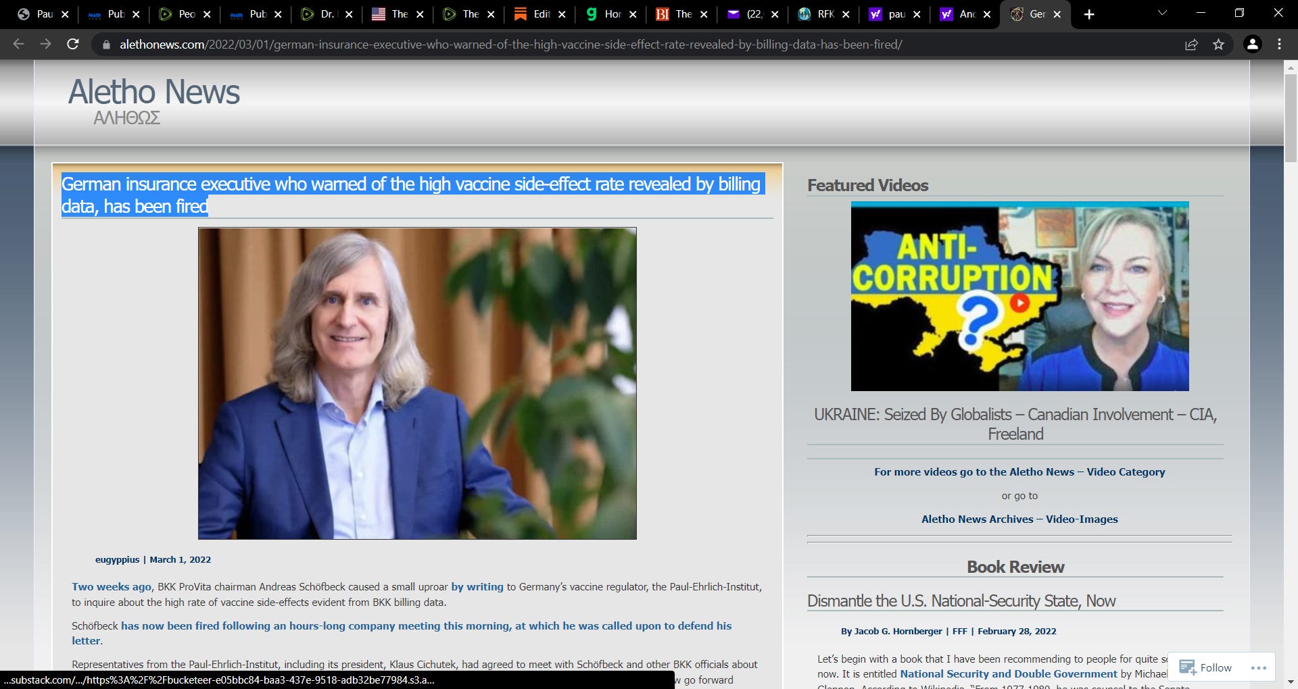Viewport: 1298px width, 689px height.
Task: Click the scrollbar up arrow
Action: click(x=1291, y=68)
